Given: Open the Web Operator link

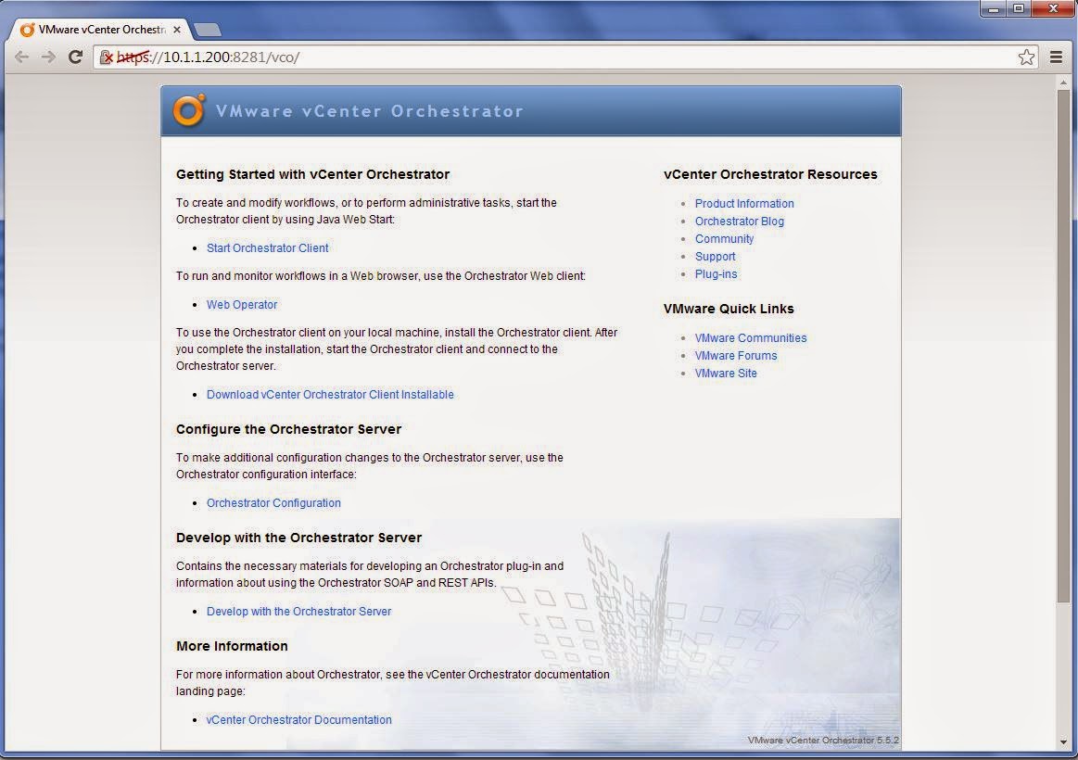Looking at the screenshot, I should pyautogui.click(x=242, y=304).
